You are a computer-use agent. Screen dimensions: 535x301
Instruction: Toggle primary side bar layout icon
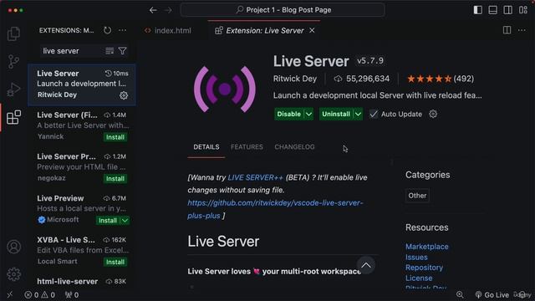coord(477,10)
